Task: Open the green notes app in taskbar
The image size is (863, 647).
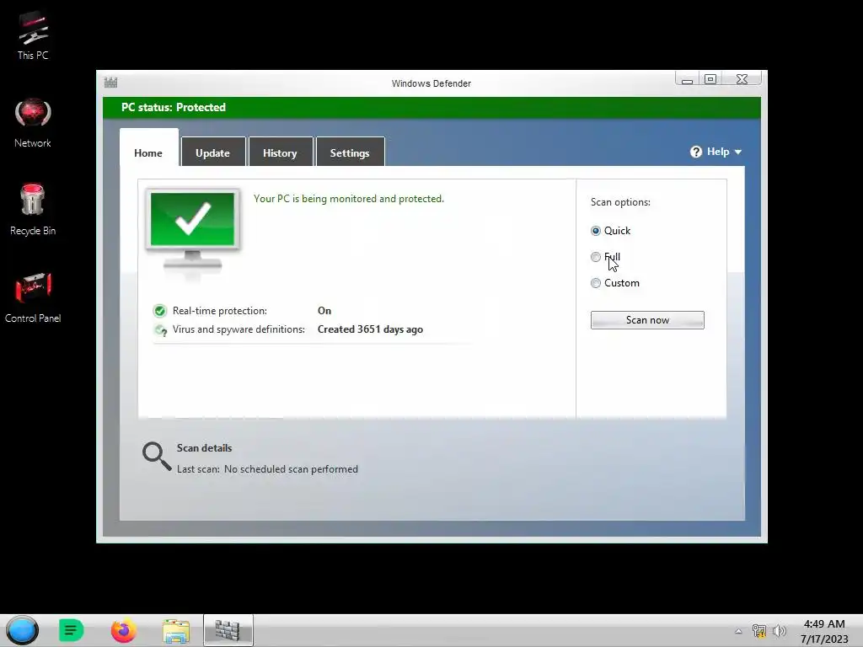Action: point(71,630)
